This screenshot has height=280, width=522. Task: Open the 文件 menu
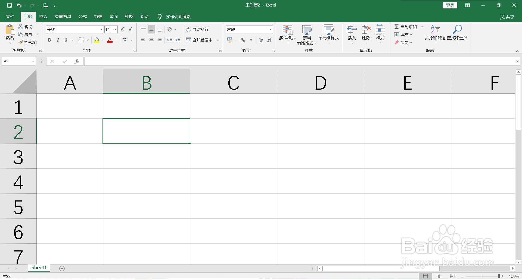(x=10, y=17)
